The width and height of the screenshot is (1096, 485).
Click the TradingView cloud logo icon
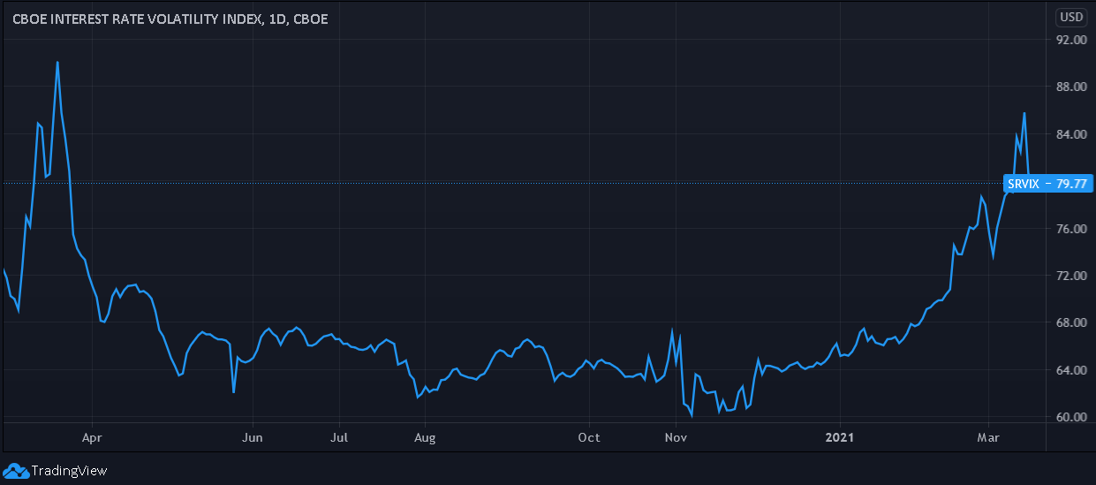(x=16, y=471)
